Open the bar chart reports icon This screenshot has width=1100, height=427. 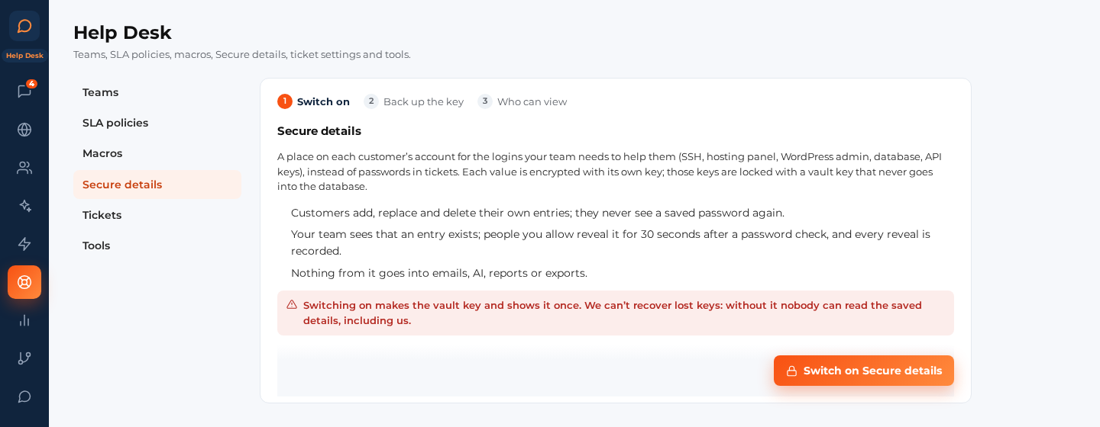(24, 320)
